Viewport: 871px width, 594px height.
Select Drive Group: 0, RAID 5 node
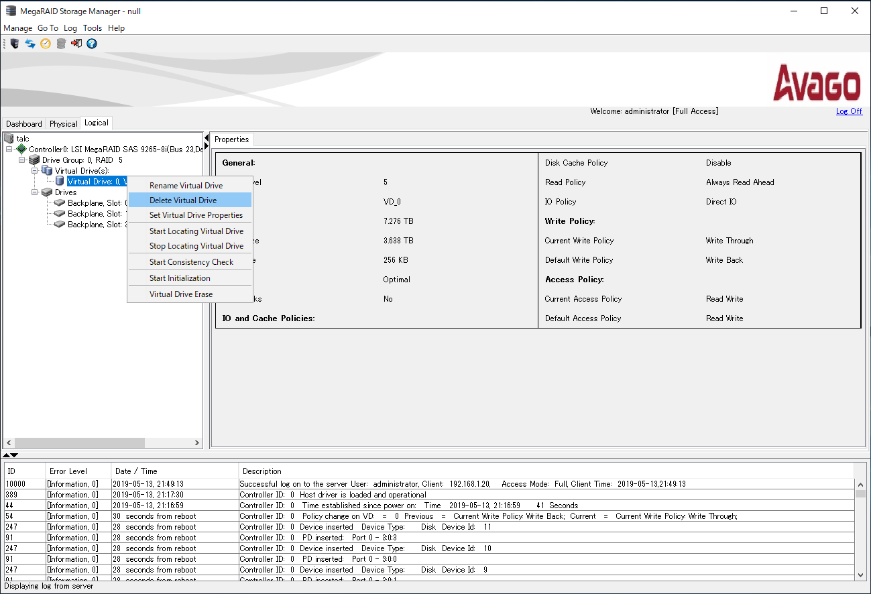pos(82,160)
